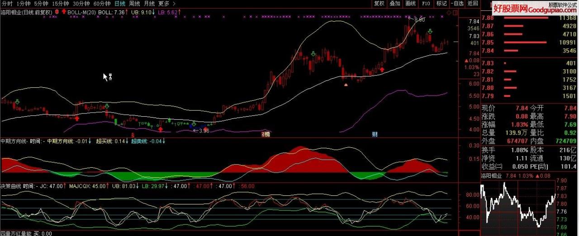This screenshot has width=579, height=236.
Task: Click the MAJCQX: 45.00 value
Action: pyautogui.click(x=88, y=185)
